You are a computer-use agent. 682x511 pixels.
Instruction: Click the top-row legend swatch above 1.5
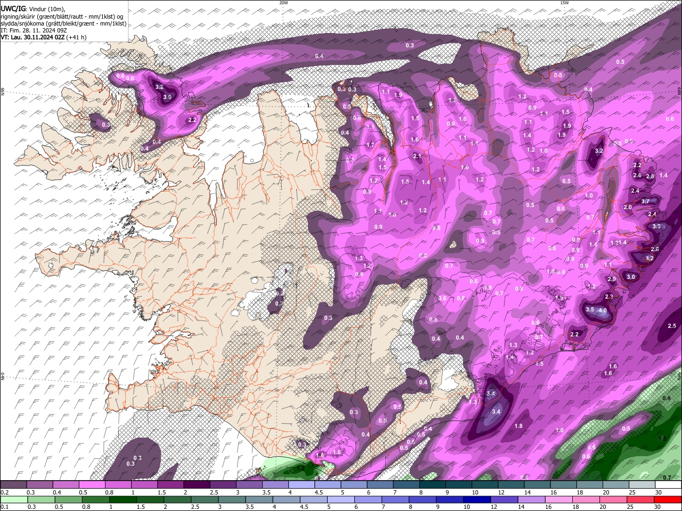[170, 485]
